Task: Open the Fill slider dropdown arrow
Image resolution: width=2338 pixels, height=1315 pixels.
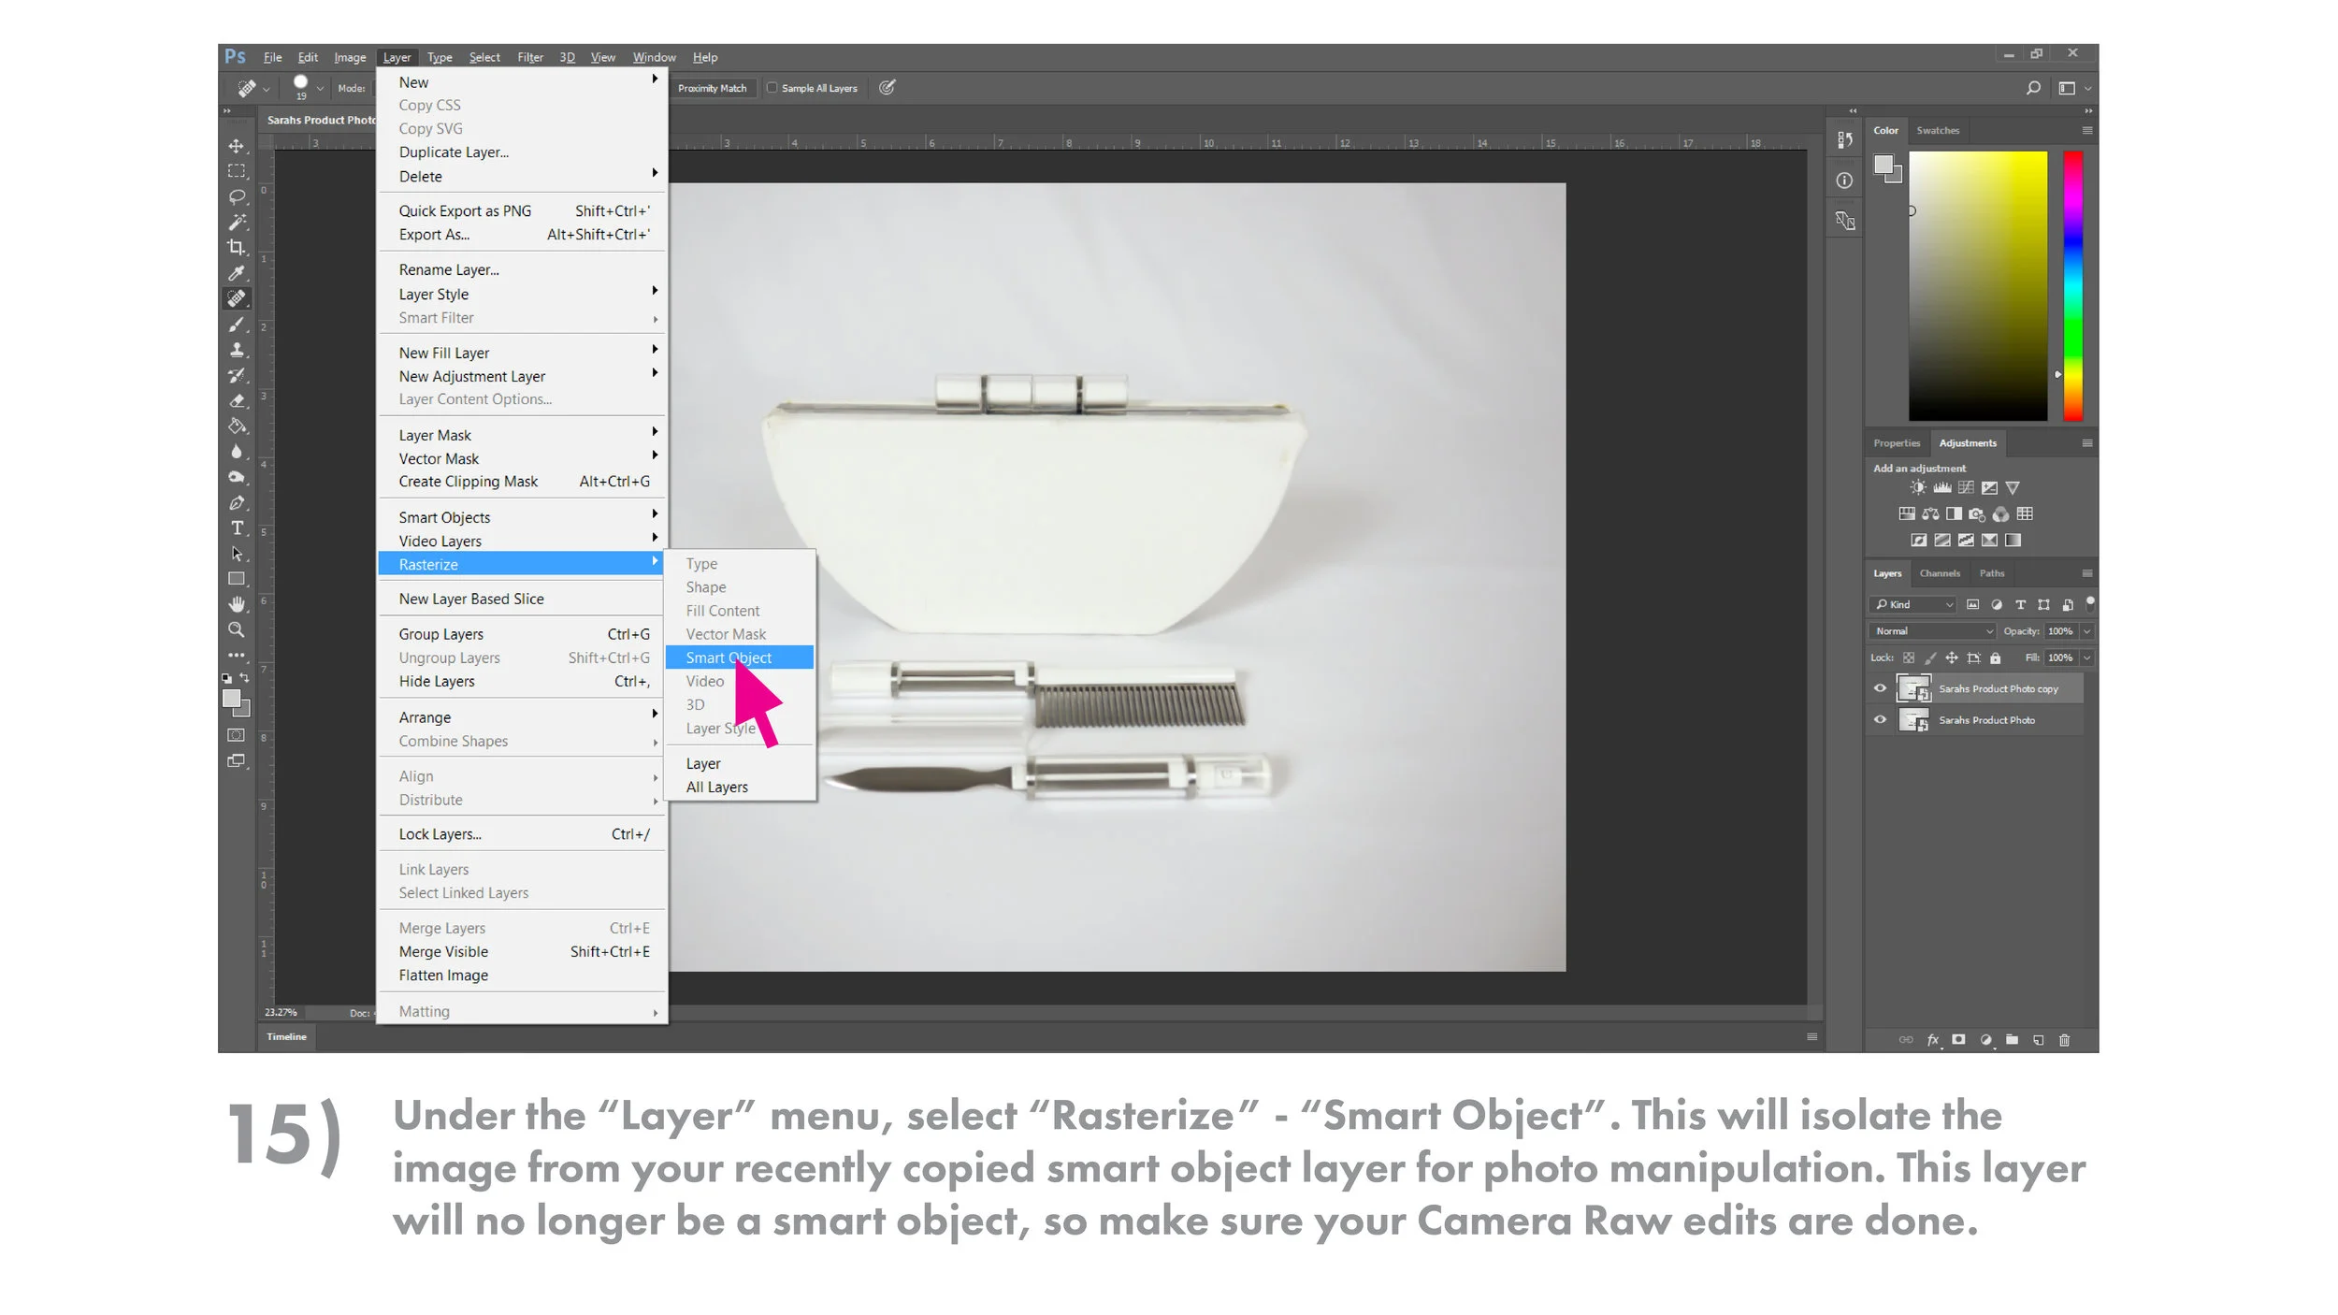Action: pyautogui.click(x=2086, y=658)
